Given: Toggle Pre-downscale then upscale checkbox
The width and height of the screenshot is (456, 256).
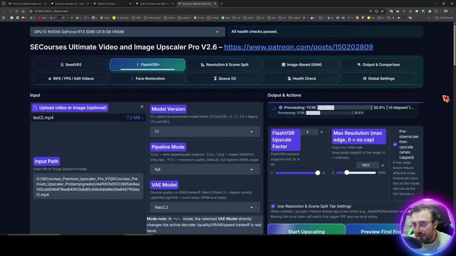Looking at the screenshot, I should [x=395, y=144].
